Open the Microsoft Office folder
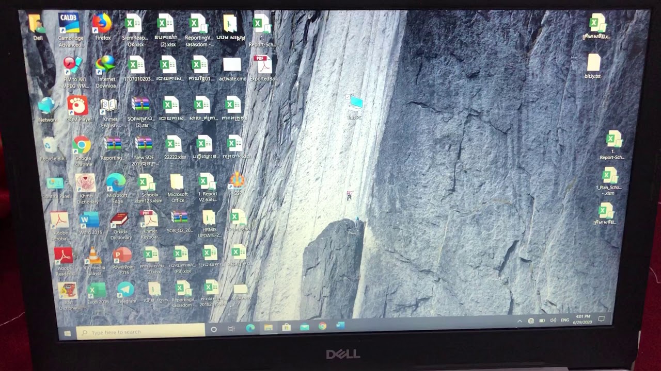Screen dimensions: 661x371 (x=178, y=189)
